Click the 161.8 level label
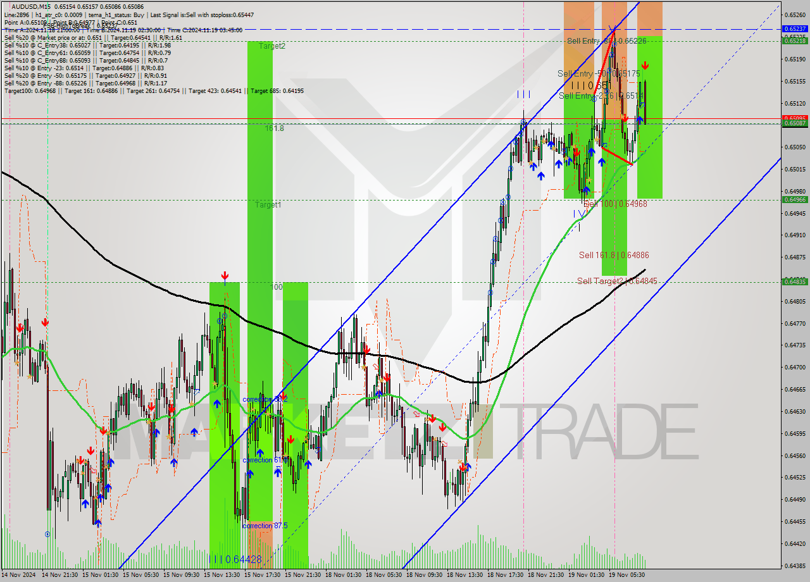 click(x=275, y=128)
